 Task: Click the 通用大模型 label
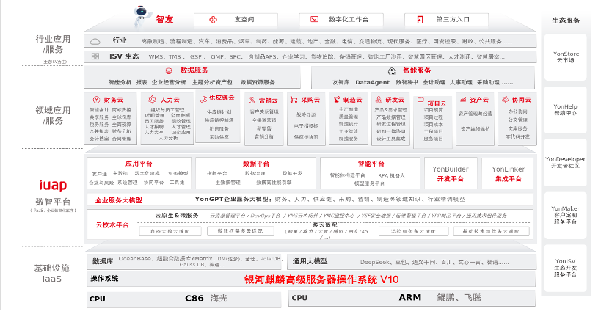[310, 261]
